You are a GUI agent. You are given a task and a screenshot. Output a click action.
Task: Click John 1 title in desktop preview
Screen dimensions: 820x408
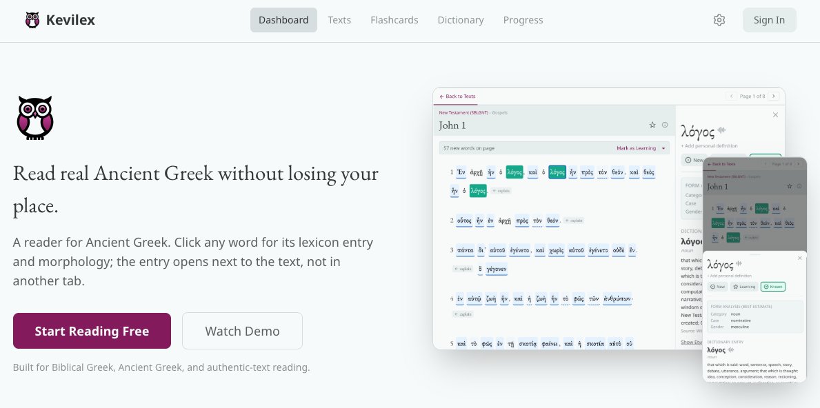(x=452, y=125)
